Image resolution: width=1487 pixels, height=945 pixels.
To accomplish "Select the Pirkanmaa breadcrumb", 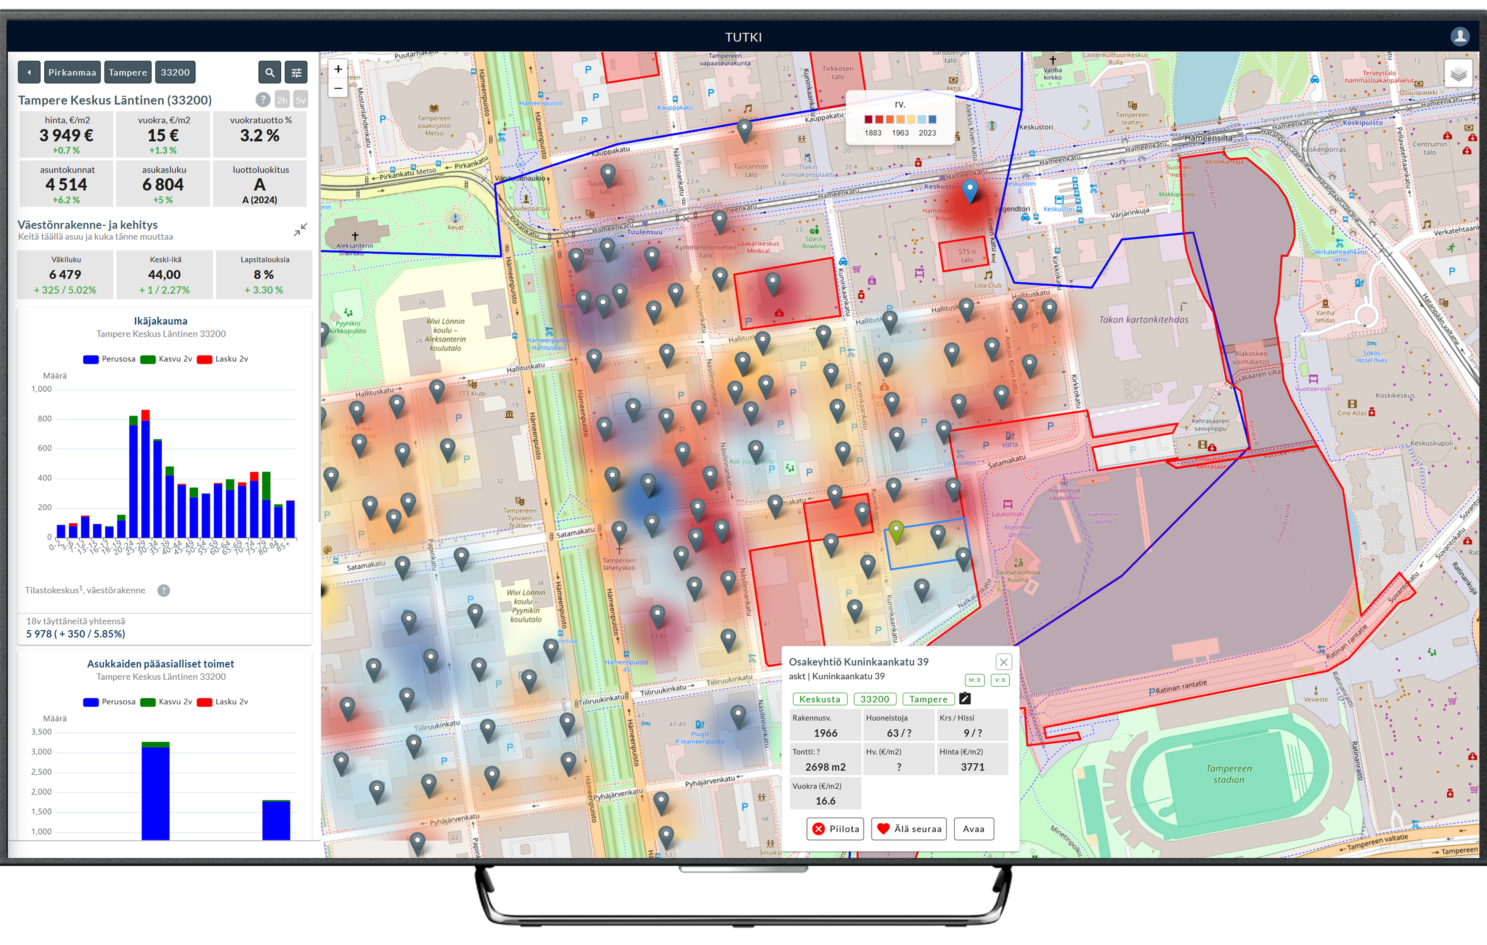I will tap(72, 72).
